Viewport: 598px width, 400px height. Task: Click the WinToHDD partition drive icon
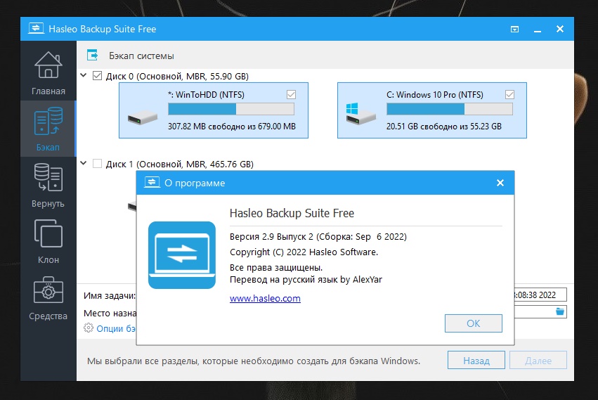(142, 117)
